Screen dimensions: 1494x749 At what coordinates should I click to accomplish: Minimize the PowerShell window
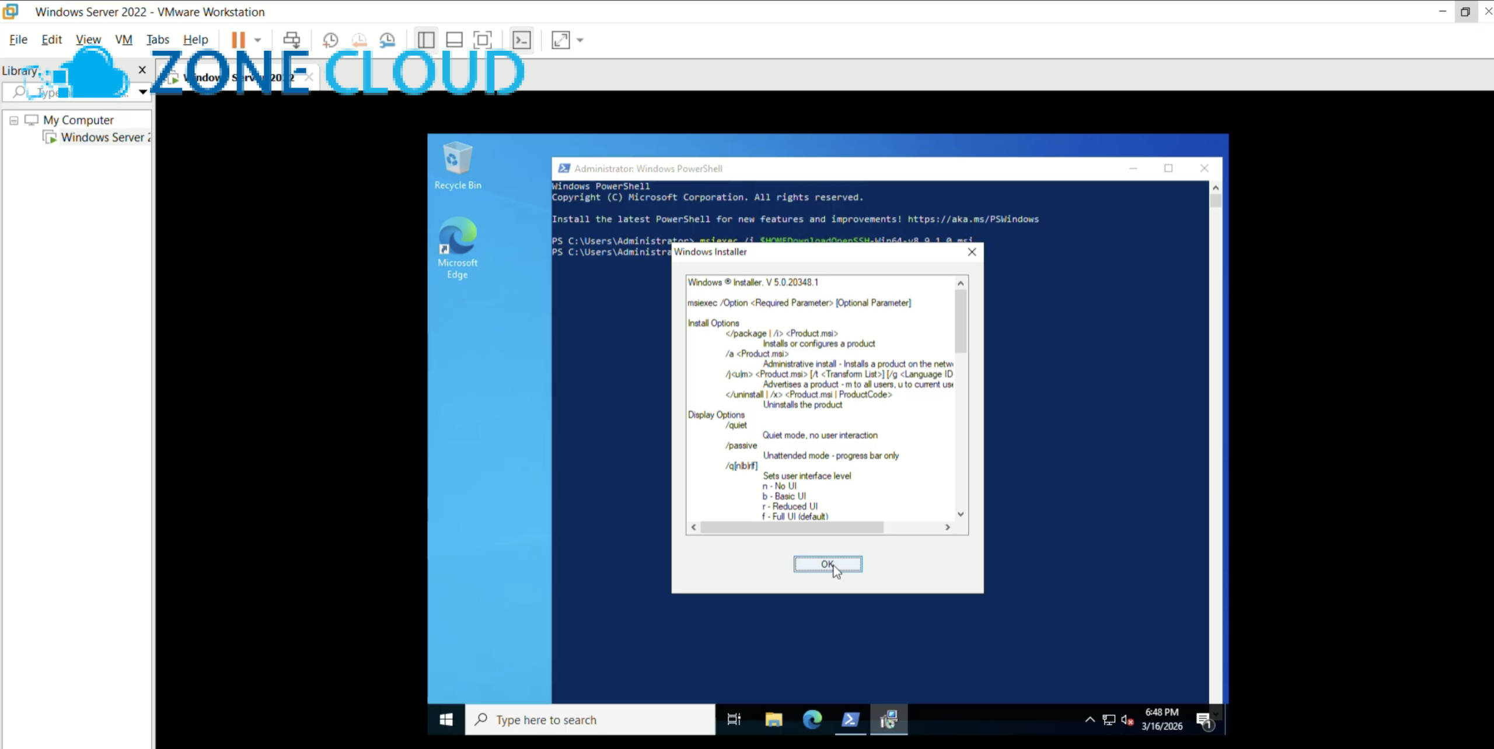(x=1133, y=168)
